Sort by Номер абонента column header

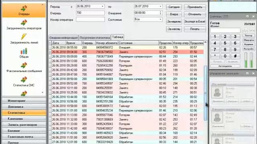[x=106, y=43]
